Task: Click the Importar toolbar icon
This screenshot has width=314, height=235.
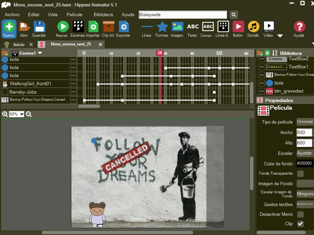Action: coord(93,29)
